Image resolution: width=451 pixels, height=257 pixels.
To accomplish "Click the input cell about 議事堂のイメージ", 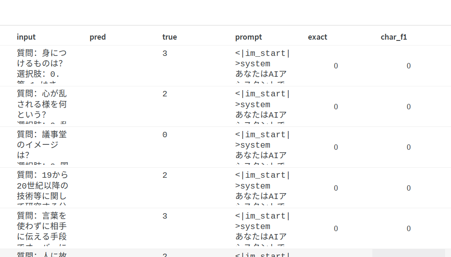I will [x=42, y=147].
